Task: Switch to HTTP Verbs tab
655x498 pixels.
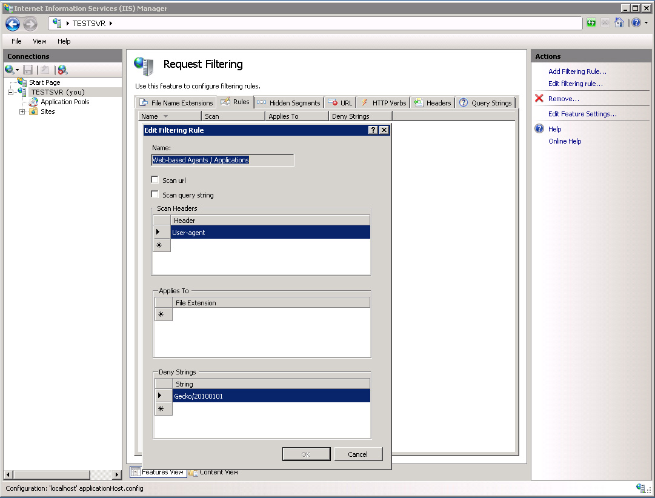Action: [383, 103]
